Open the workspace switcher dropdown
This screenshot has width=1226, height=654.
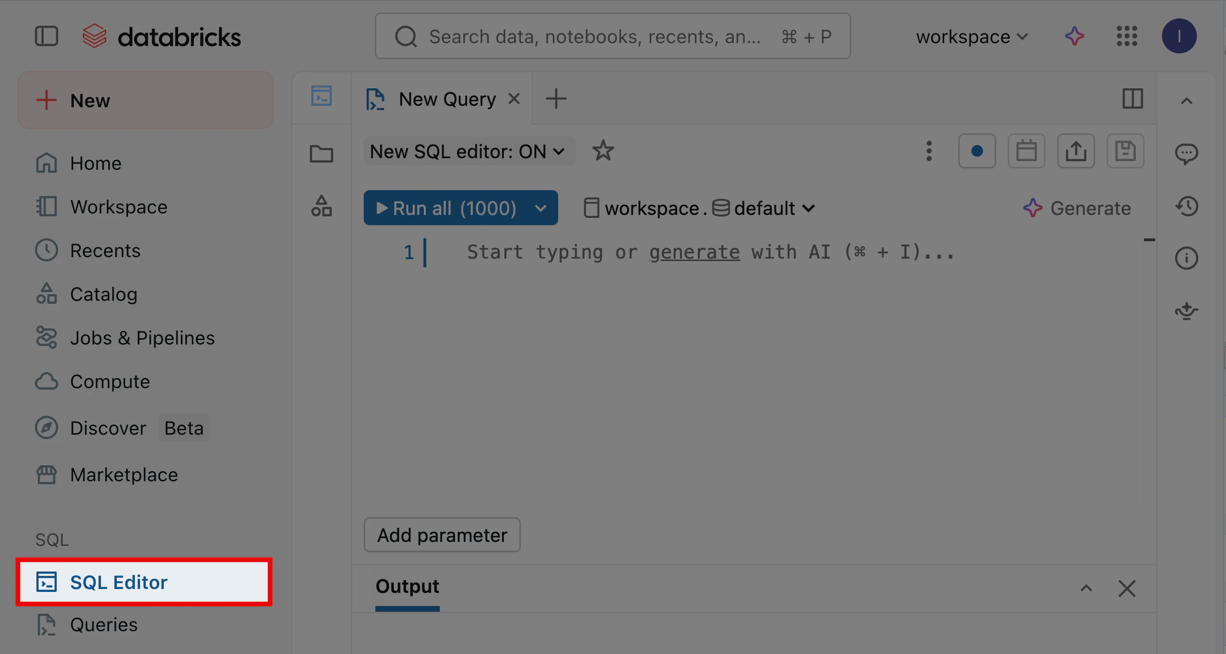[x=971, y=37]
